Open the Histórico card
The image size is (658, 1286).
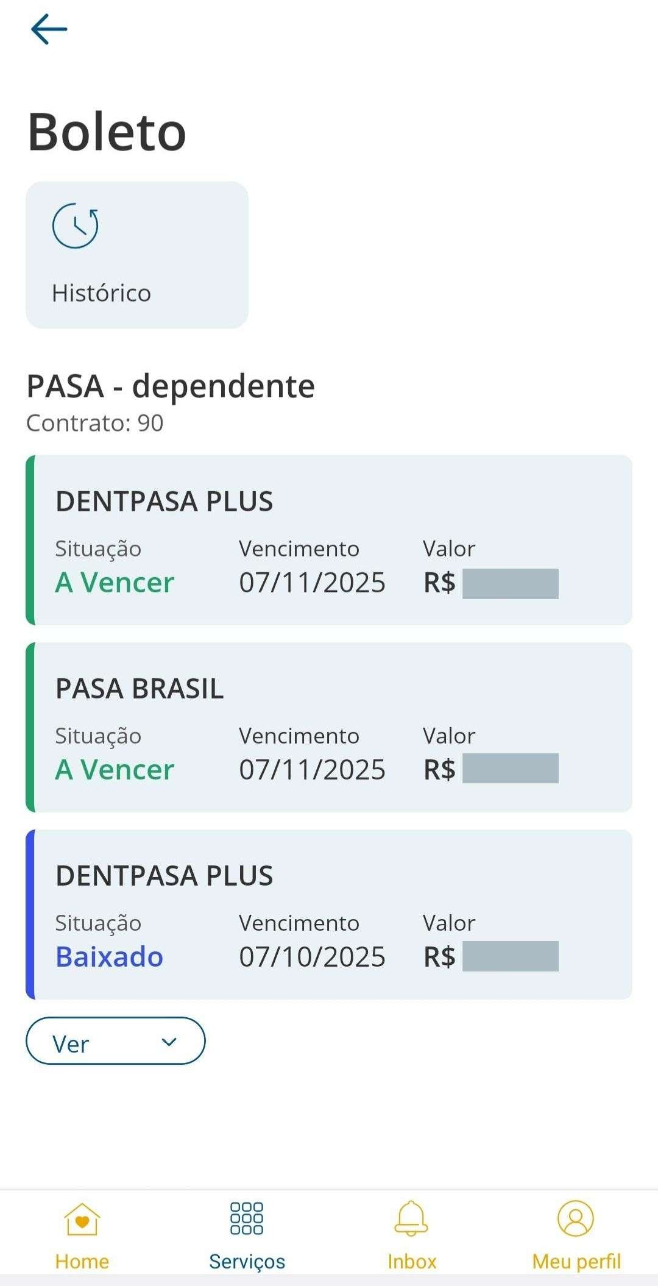[x=137, y=255]
